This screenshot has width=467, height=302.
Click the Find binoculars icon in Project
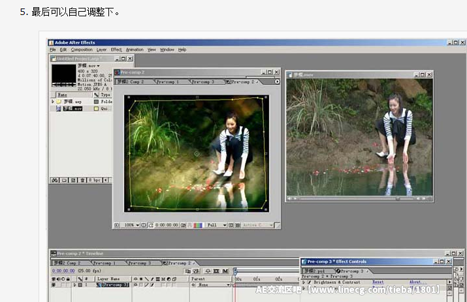click(54, 180)
